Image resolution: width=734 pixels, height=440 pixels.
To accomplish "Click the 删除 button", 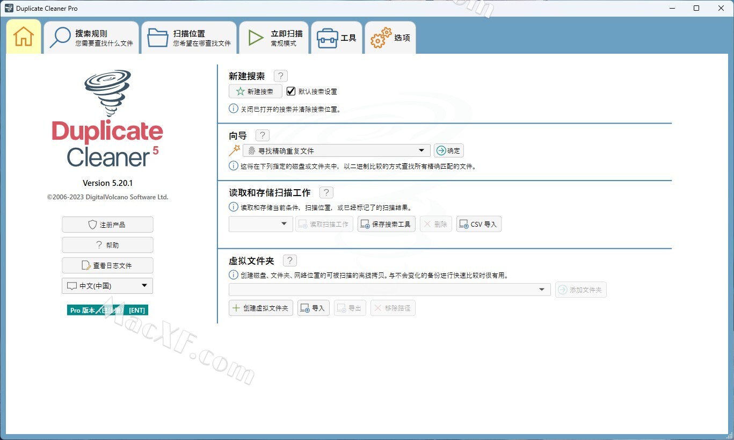I will pos(436,224).
